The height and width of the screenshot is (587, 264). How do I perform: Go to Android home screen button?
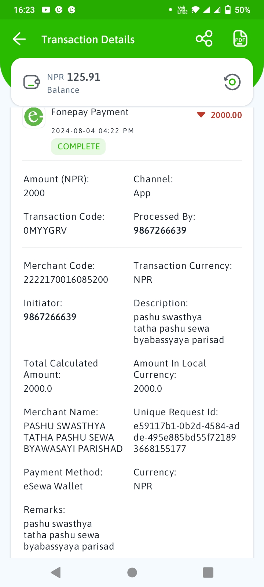pos(132,572)
